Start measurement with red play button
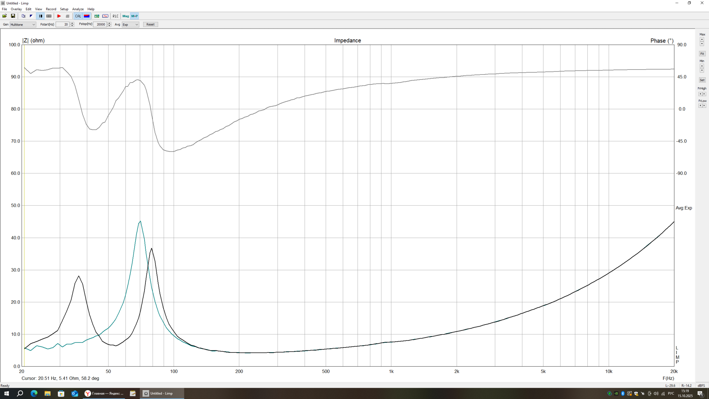 (59, 16)
